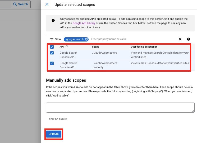Click the UPDATE button
The image size is (197, 143).
click(x=54, y=134)
